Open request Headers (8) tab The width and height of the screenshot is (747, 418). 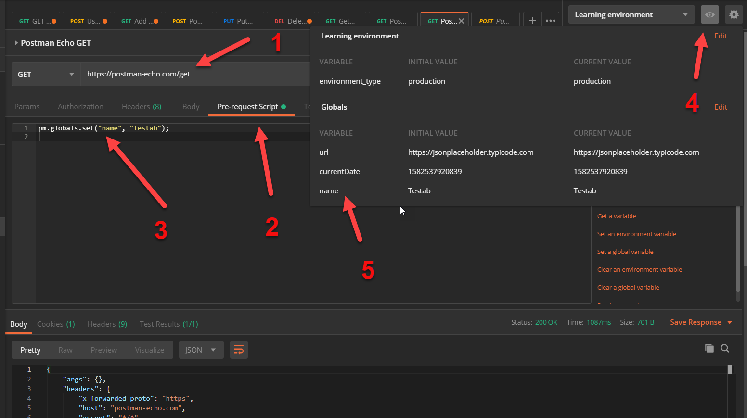pos(142,106)
